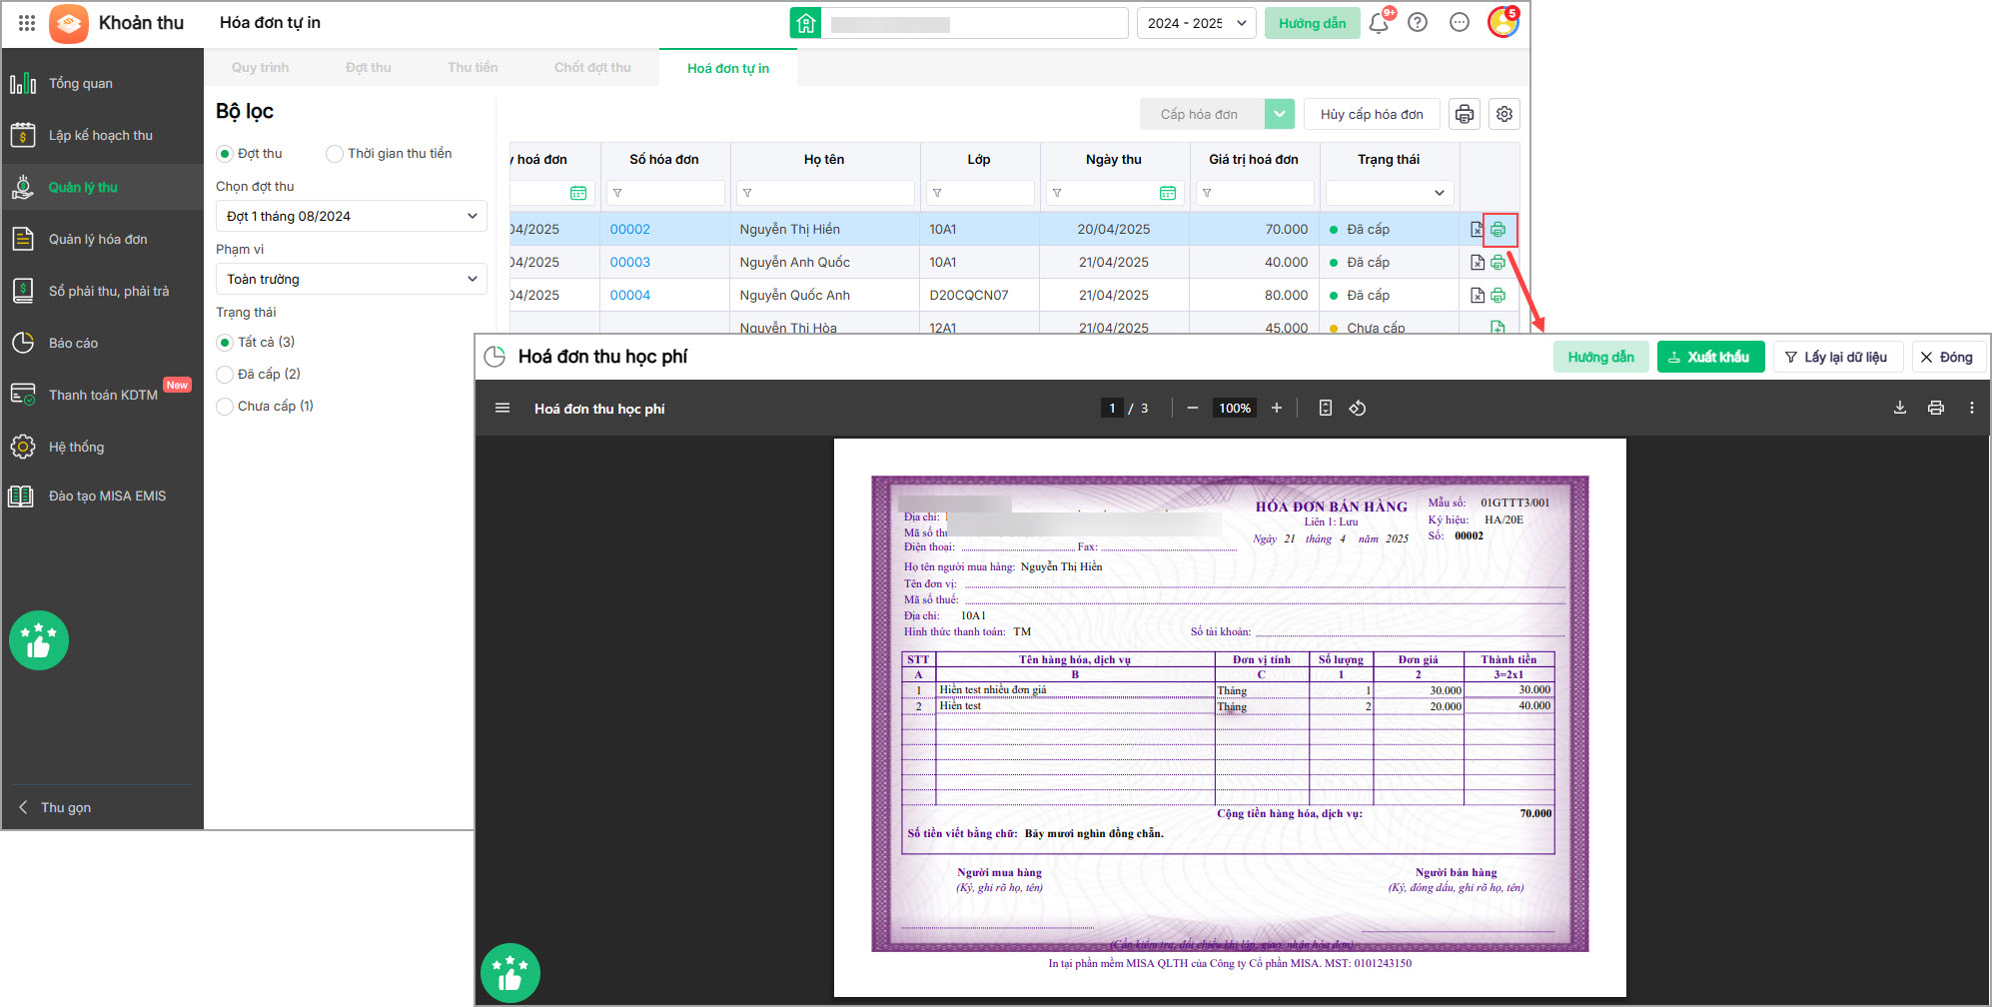
Task: Open Quản lý hóa đơn in sidebar
Action: pos(102,239)
